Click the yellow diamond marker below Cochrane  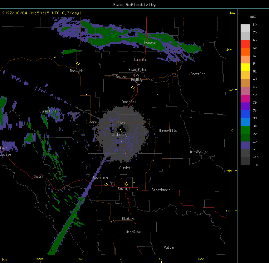point(106,184)
